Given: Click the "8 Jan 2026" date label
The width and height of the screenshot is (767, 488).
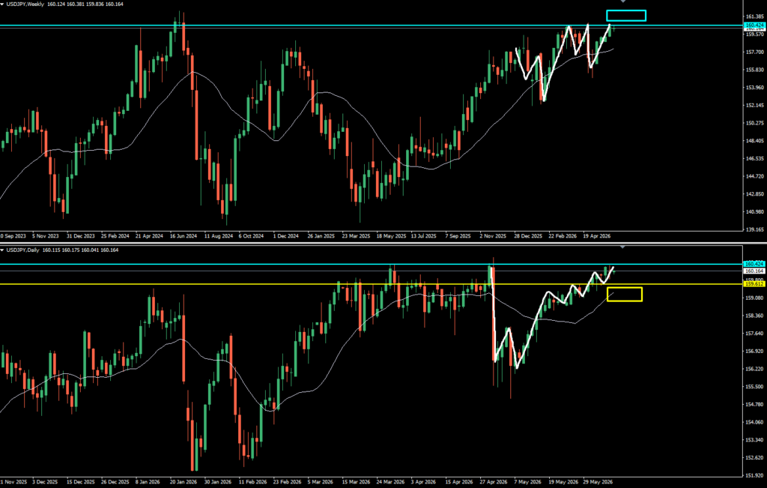Looking at the screenshot, I should pyautogui.click(x=148, y=482).
